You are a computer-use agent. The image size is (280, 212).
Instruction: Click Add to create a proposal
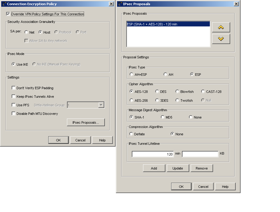click(x=154, y=168)
